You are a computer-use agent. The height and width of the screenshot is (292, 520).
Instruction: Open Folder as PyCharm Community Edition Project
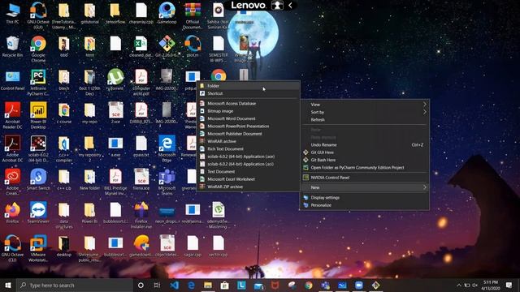tap(365, 168)
